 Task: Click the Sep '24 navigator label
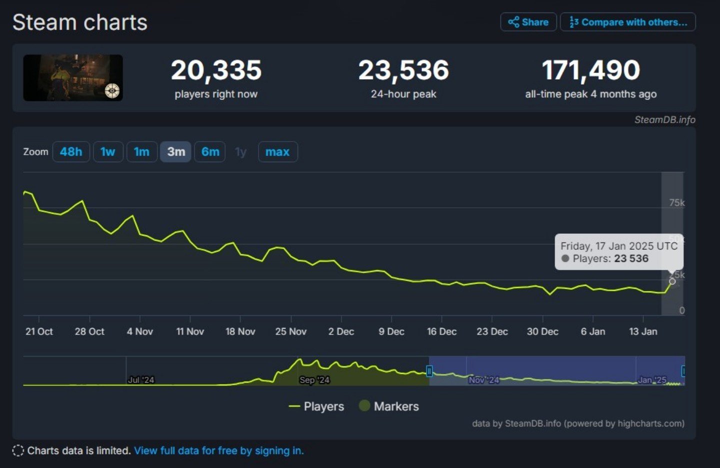point(314,380)
